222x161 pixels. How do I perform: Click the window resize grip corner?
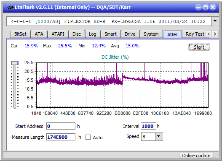[217, 156]
